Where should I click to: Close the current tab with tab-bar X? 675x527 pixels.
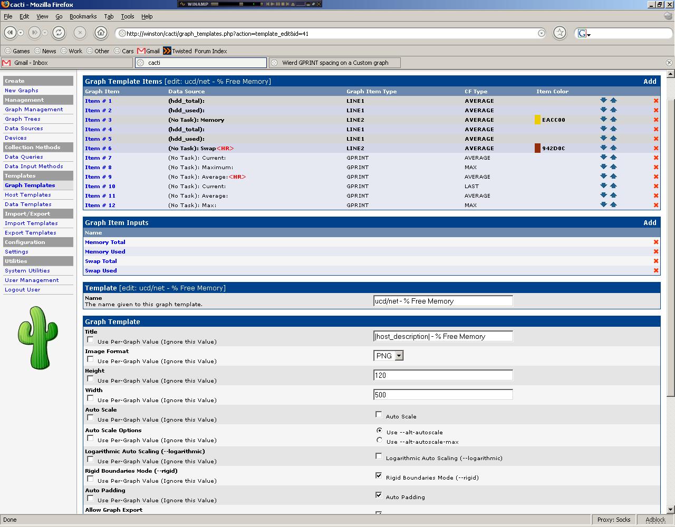pos(669,63)
